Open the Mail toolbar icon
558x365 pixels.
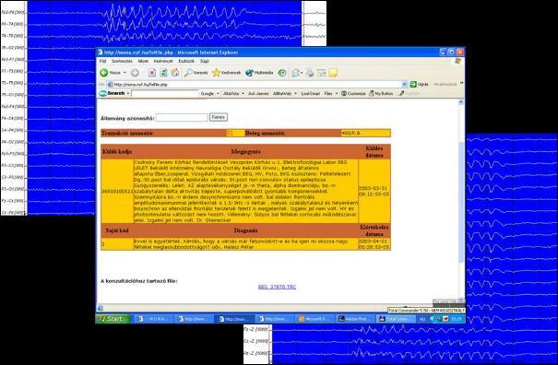pyautogui.click(x=296, y=73)
